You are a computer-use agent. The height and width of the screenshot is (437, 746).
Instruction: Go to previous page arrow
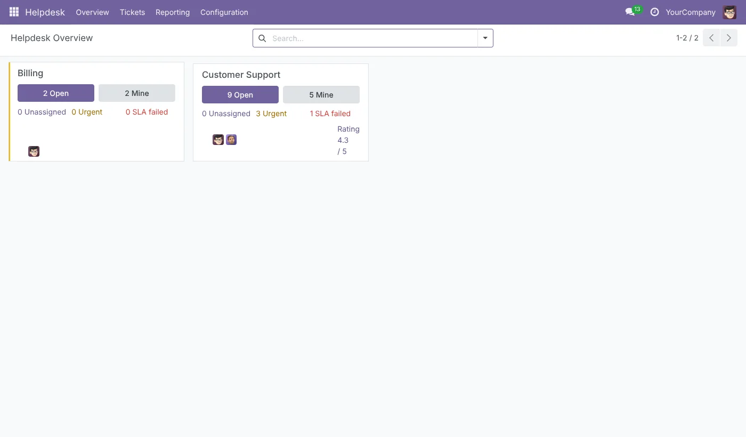(x=711, y=38)
